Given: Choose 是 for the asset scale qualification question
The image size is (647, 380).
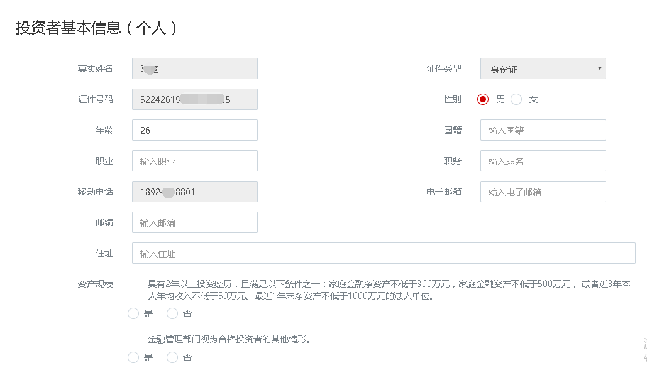Looking at the screenshot, I should pos(133,313).
